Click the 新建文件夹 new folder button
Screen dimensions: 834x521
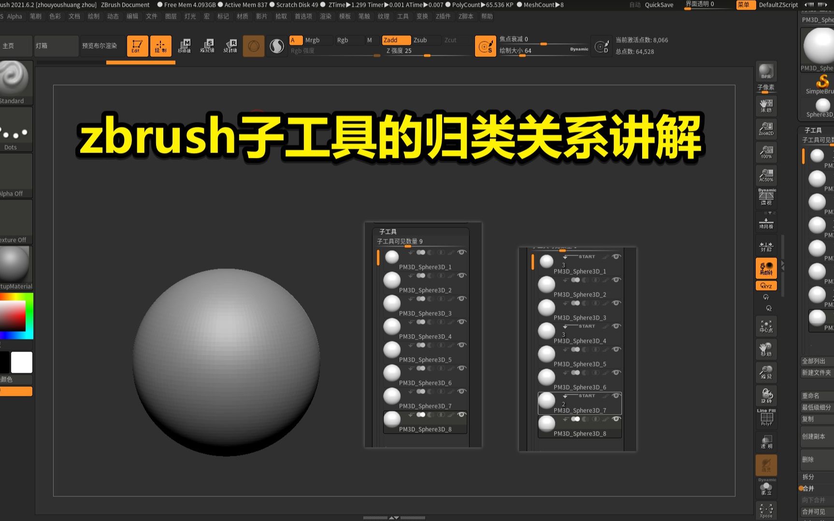pyautogui.click(x=817, y=373)
